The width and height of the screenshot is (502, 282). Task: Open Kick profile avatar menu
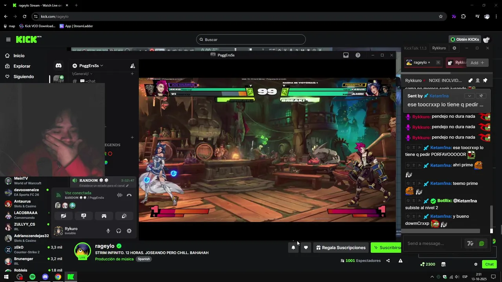click(x=487, y=40)
